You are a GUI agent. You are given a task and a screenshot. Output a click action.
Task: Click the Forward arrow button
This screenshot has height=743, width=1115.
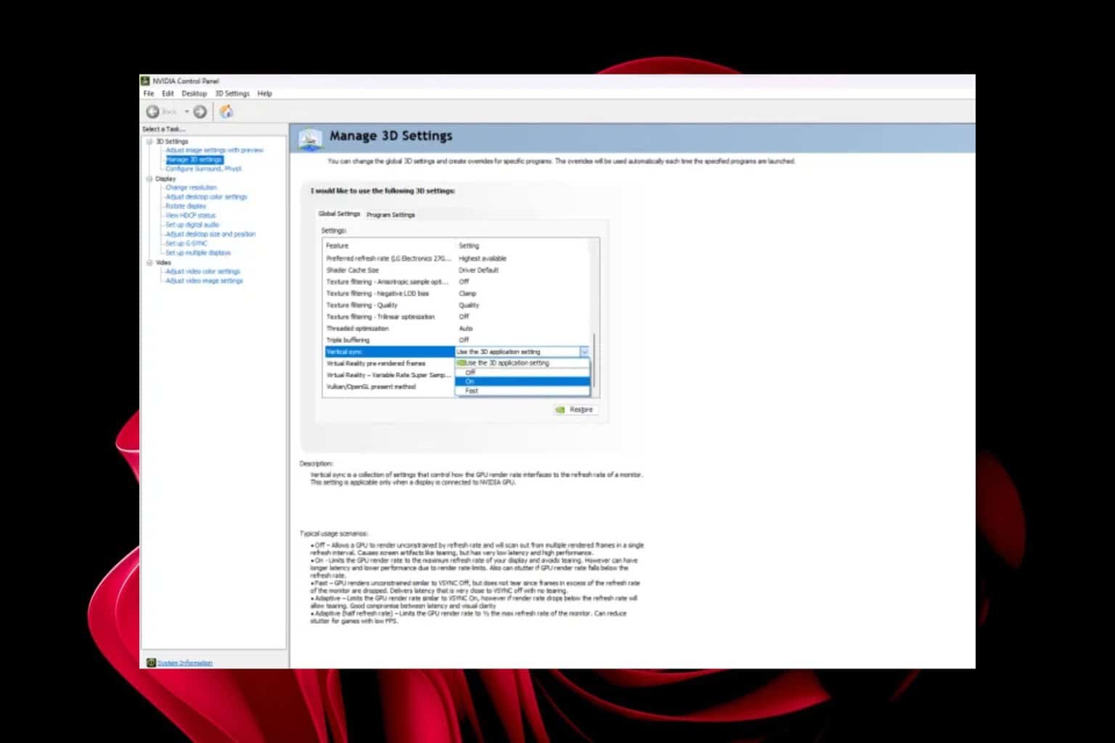(200, 112)
